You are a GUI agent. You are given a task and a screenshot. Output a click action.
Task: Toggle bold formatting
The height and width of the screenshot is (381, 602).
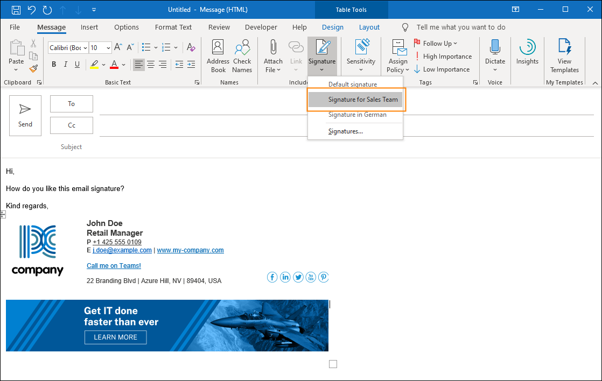pos(53,64)
